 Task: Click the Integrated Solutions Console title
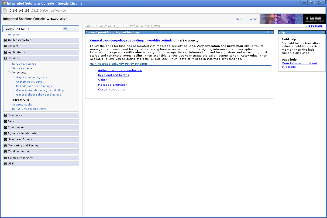pos(24,19)
